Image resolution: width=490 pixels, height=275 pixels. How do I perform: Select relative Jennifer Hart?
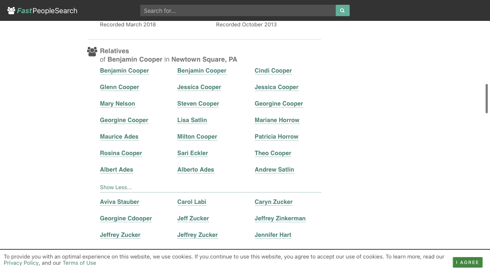point(273,235)
